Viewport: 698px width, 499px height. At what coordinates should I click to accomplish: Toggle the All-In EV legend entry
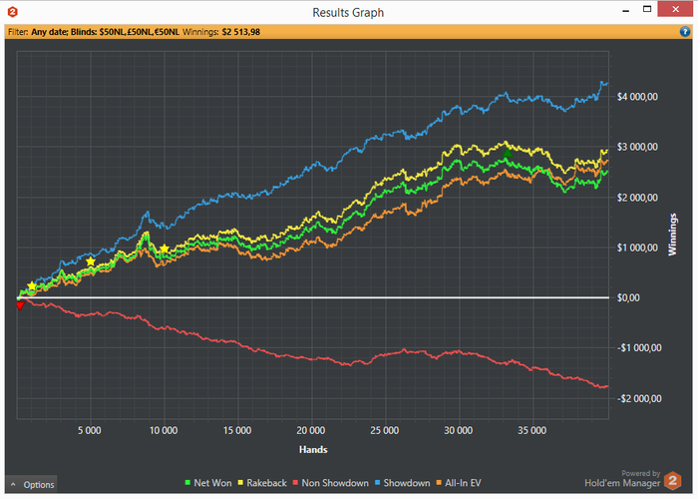459,483
